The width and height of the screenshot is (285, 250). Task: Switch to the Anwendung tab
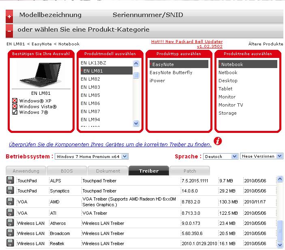coord(26,171)
